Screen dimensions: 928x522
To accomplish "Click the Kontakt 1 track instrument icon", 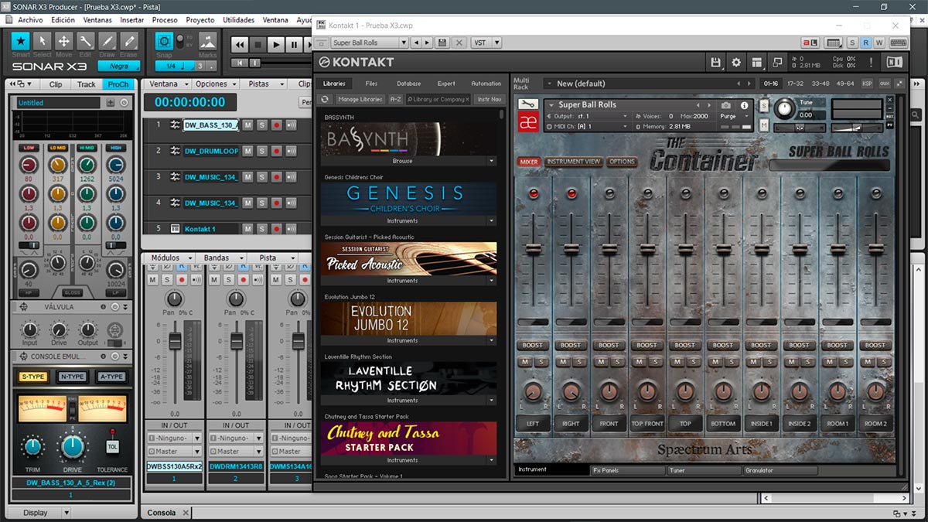I will 175,229.
